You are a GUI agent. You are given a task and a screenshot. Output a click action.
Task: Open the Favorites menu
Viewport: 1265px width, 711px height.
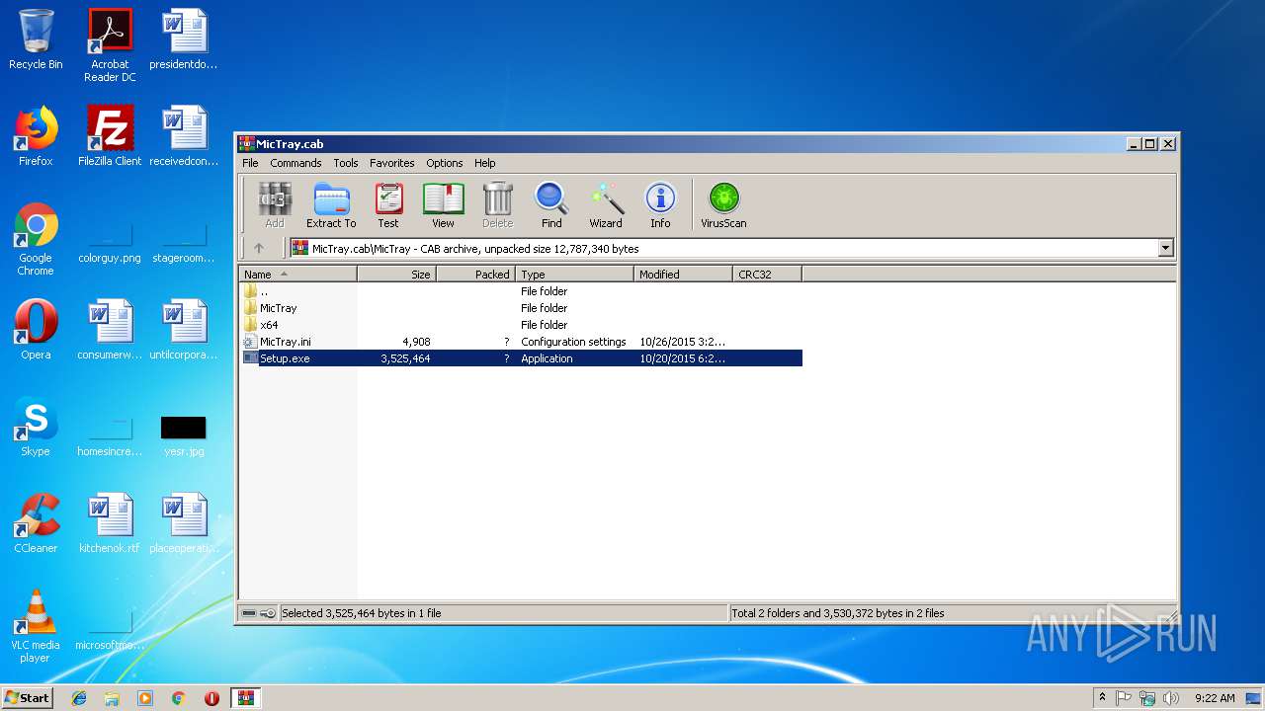[x=392, y=163]
